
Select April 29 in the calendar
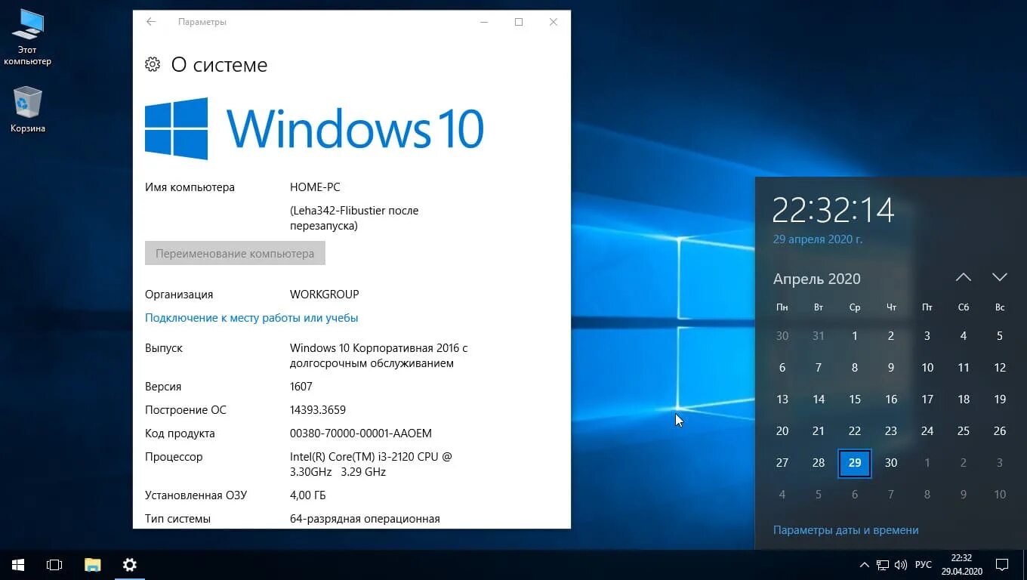854,463
